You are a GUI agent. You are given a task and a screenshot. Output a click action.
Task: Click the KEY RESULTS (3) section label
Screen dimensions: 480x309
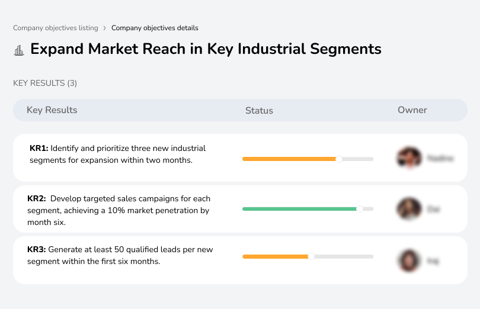(x=45, y=83)
